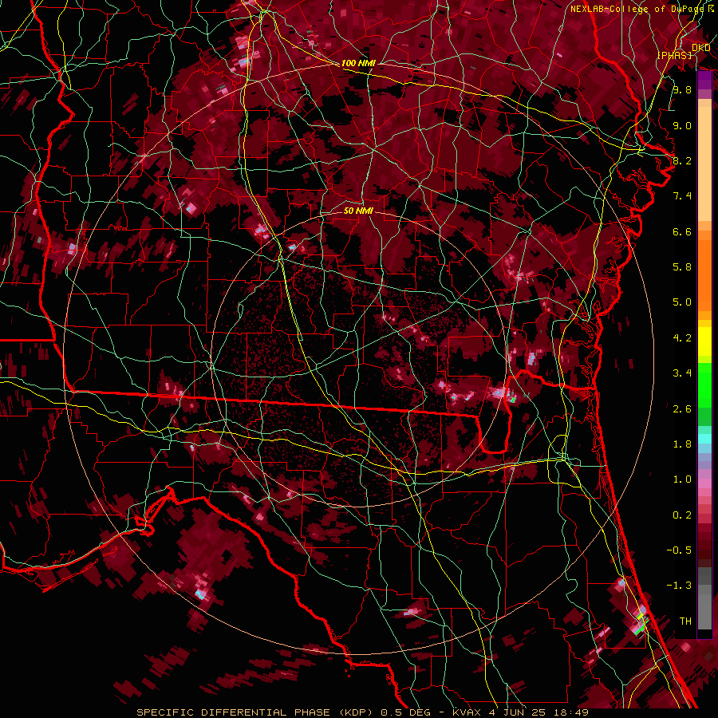Click the "DKD" product label
718x718 pixels.
coord(700,47)
